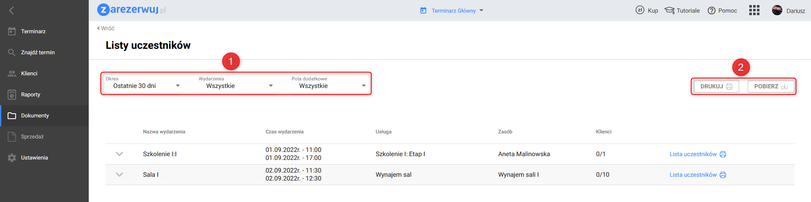Click printer icon in Sala I row

(x=723, y=175)
